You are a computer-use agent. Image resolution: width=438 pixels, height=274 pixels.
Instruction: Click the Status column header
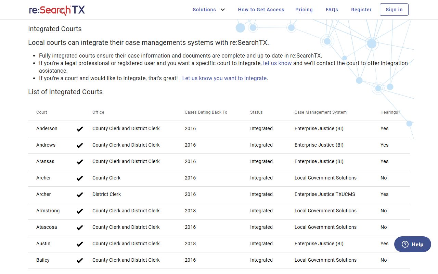click(256, 112)
